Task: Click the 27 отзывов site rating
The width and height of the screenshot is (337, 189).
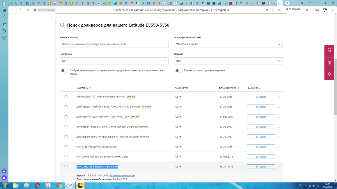Action: pyautogui.click(x=293, y=9)
